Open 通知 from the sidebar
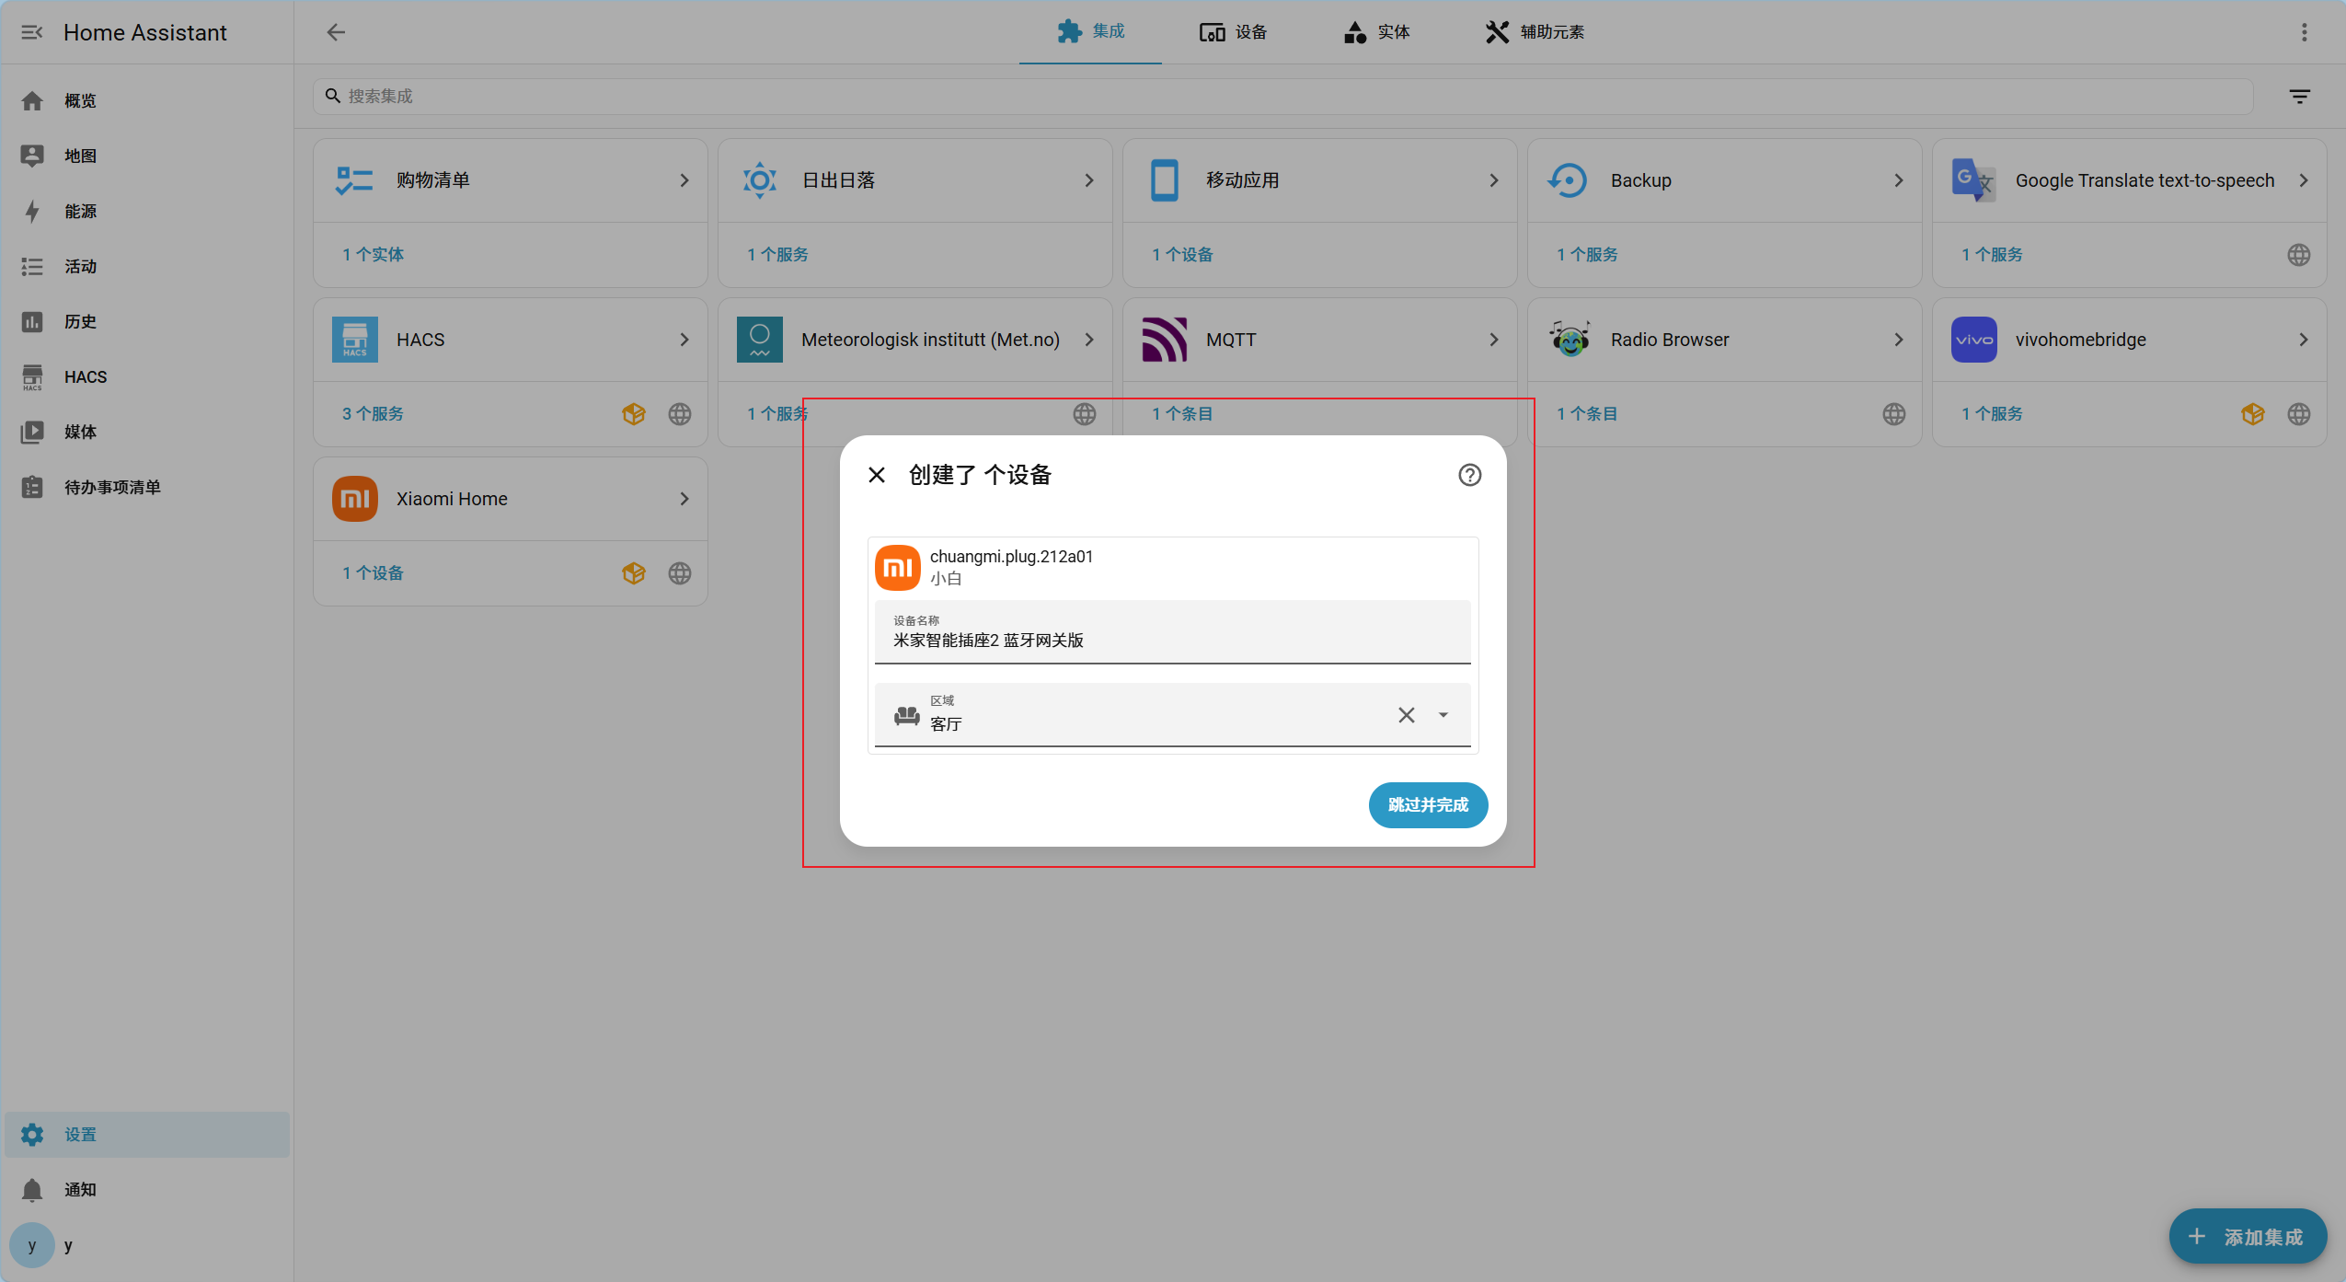 tap(79, 1189)
